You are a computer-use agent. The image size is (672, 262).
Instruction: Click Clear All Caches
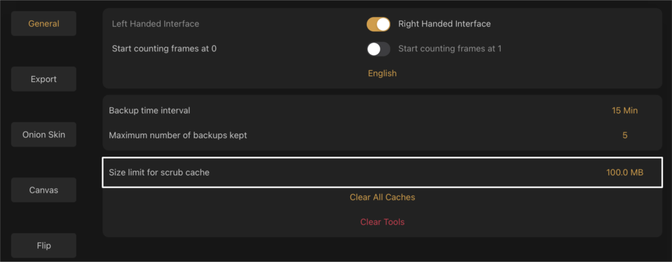point(383,197)
